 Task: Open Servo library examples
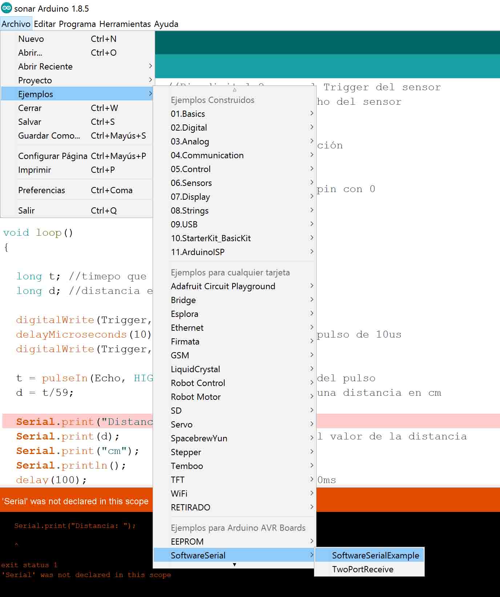coord(234,425)
